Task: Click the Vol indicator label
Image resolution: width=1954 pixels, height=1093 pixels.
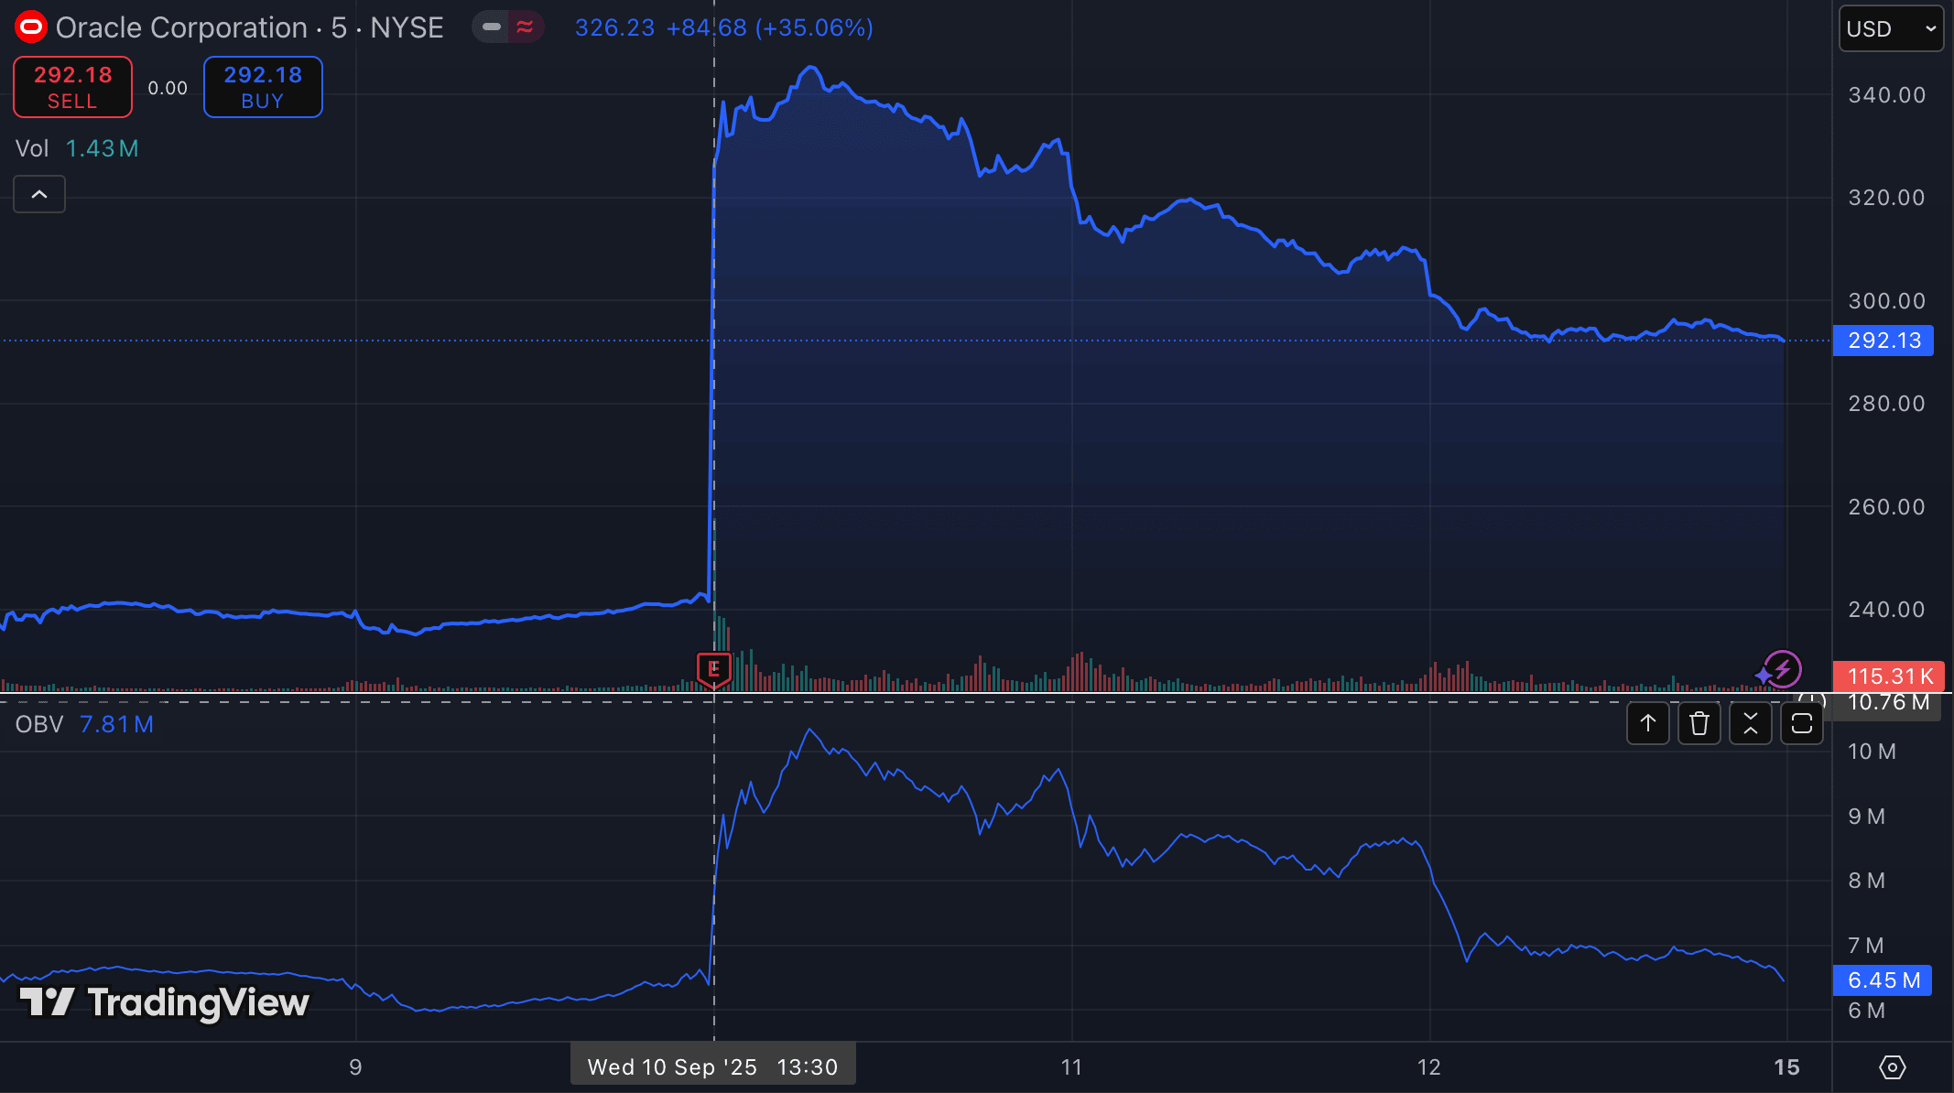Action: [x=32, y=148]
